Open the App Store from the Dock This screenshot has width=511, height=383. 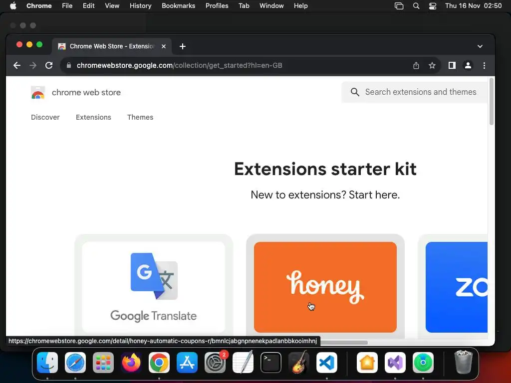pyautogui.click(x=187, y=363)
